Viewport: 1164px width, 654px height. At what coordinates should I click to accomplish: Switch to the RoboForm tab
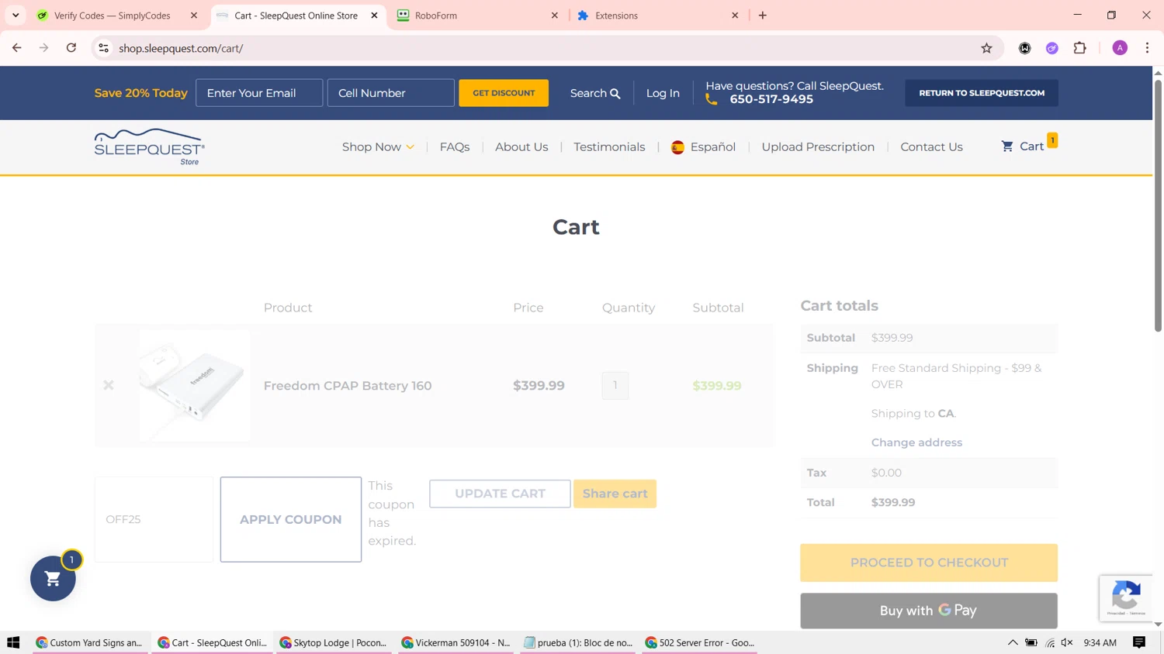(x=476, y=15)
